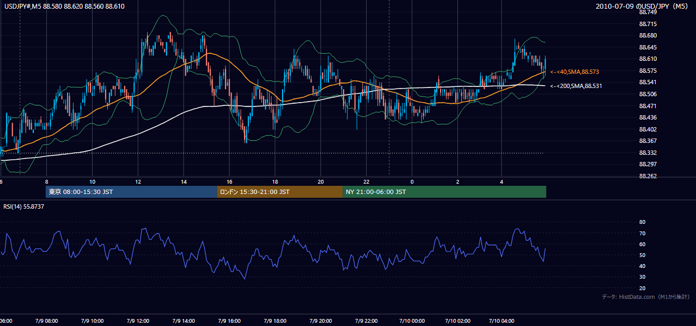Click the '<-<200,SMA,88.531' white label
The image size is (696, 326).
pos(576,86)
